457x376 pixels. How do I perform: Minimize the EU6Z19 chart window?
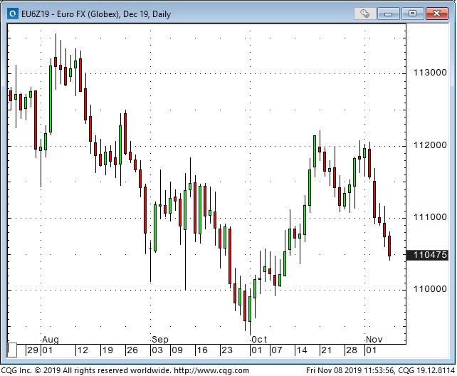[389, 14]
